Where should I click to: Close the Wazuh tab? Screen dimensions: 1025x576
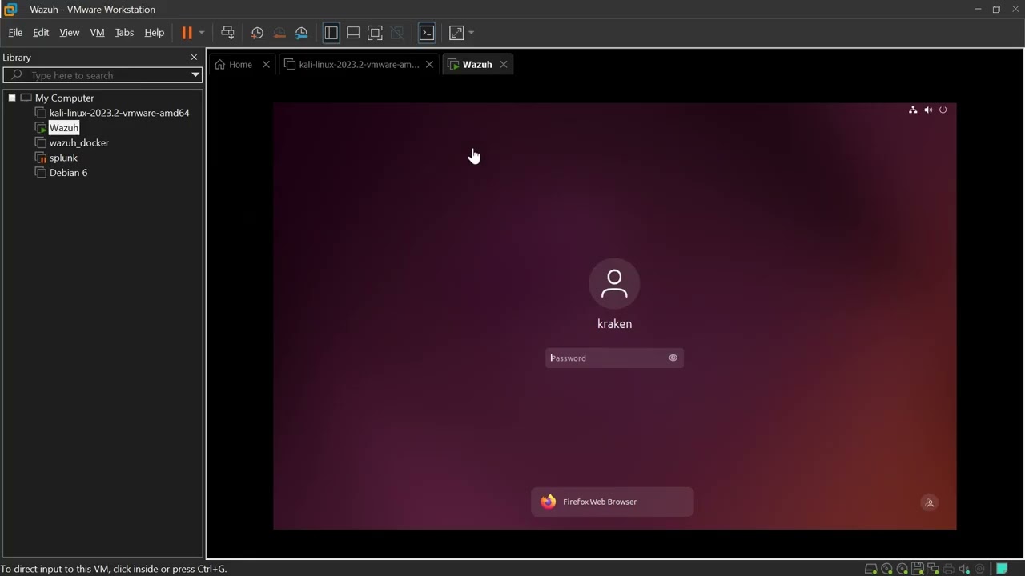click(504, 65)
